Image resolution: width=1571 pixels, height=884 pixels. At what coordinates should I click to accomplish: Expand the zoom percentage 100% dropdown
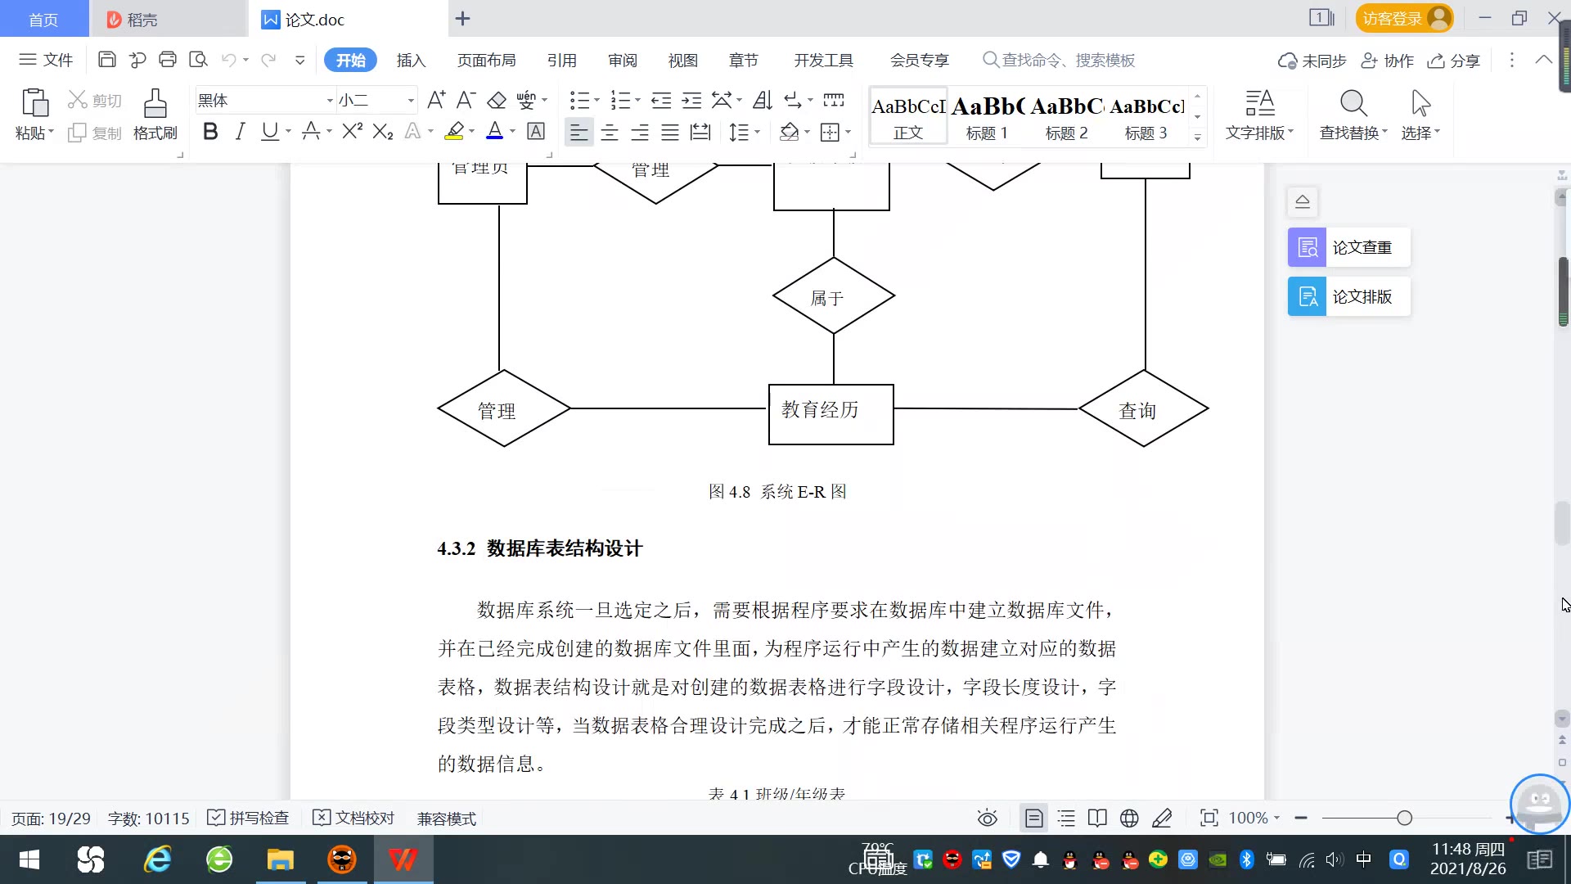[x=1276, y=819]
